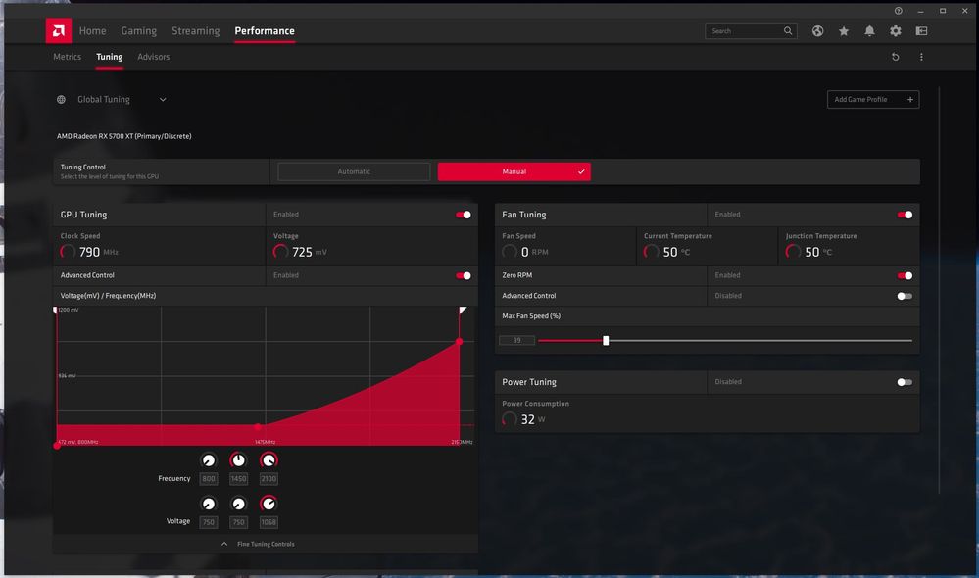Click the 'Max Fan Speed (%)' label
The width and height of the screenshot is (979, 578).
[531, 315]
